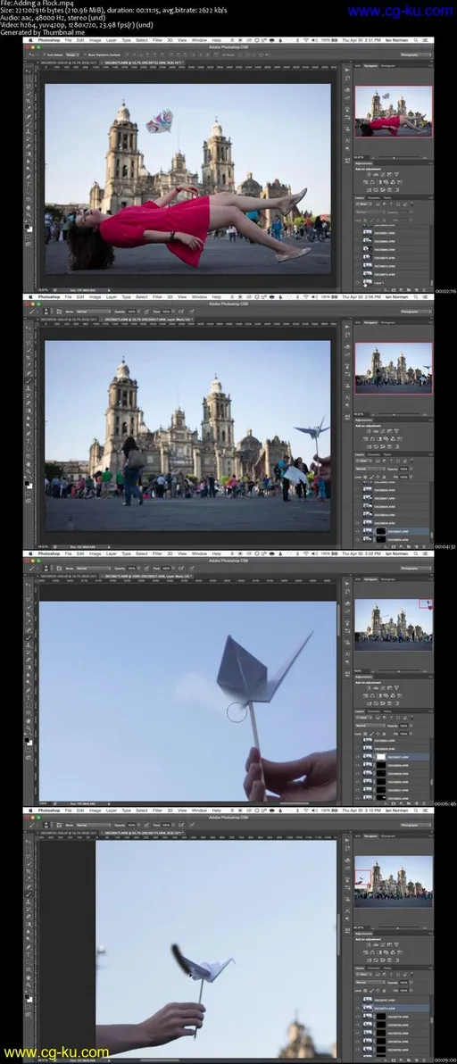Screen dimensions: 457x1064
Task: Enable the Auto-Select checkbox
Action: point(44,54)
